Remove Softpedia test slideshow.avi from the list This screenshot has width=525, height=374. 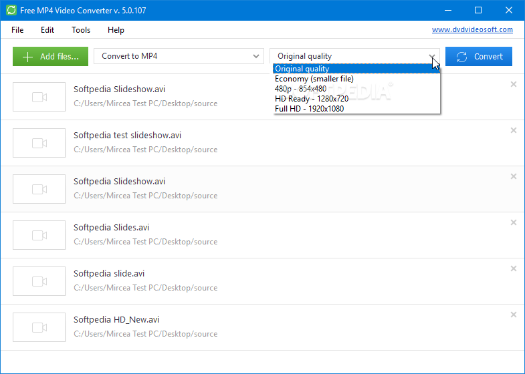(513, 130)
